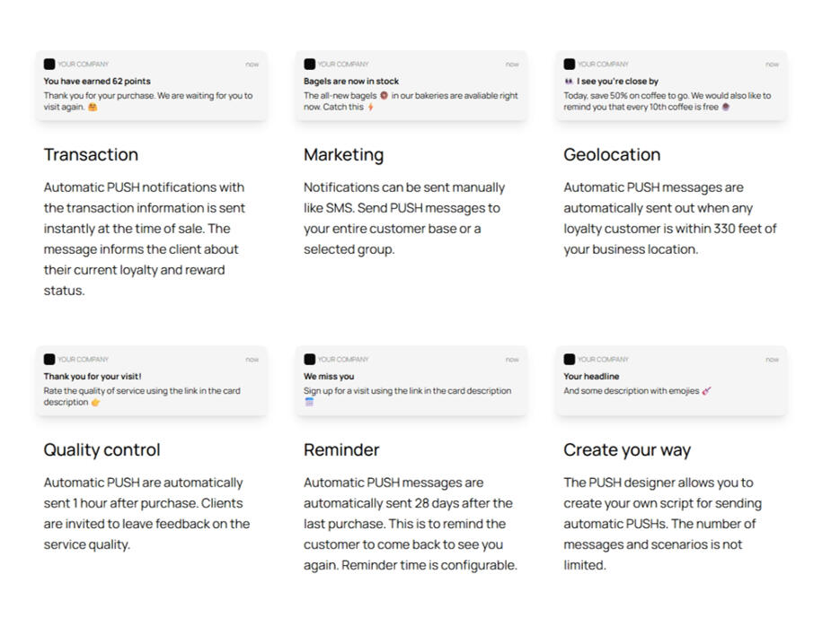Open the 'You have earned 62 points' notification
831x618 pixels.
[x=152, y=86]
